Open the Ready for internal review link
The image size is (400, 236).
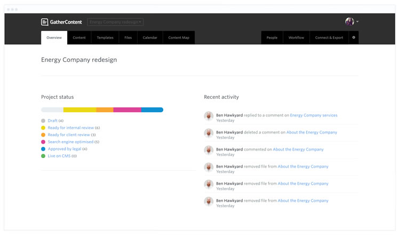pos(70,128)
